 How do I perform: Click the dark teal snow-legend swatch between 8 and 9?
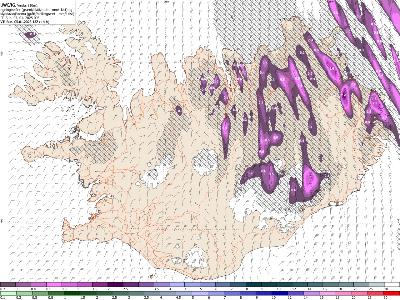254,285
